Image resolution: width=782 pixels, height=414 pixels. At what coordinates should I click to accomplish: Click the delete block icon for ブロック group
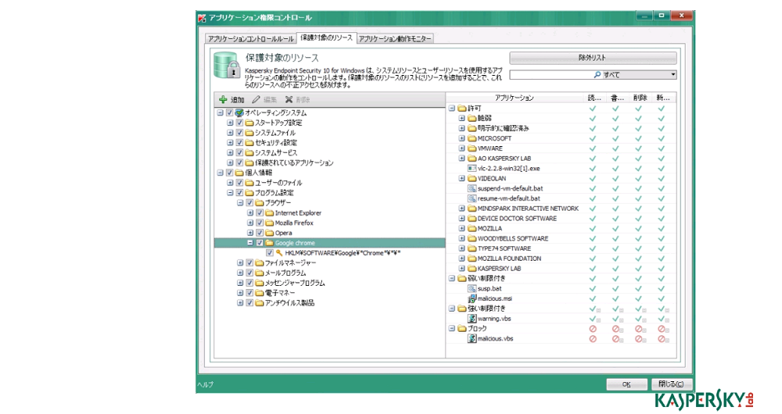pyautogui.click(x=638, y=329)
